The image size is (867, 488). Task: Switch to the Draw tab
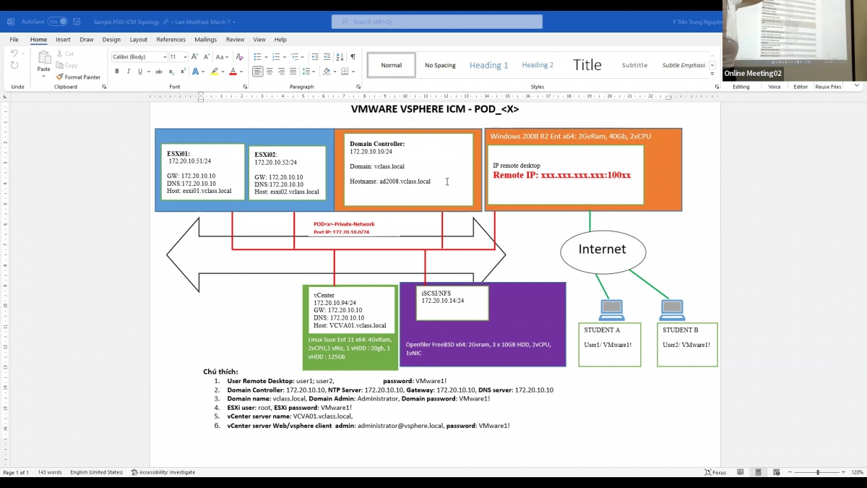(x=87, y=40)
